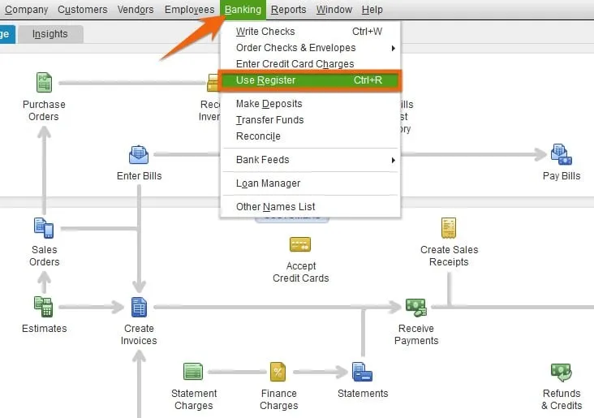The height and width of the screenshot is (418, 594).
Task: Open the Refunds & Credits icon
Action: coord(561,373)
